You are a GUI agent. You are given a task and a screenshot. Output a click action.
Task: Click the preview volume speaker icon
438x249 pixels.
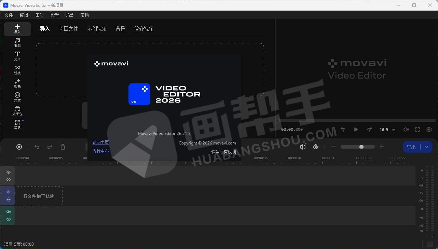(x=406, y=129)
